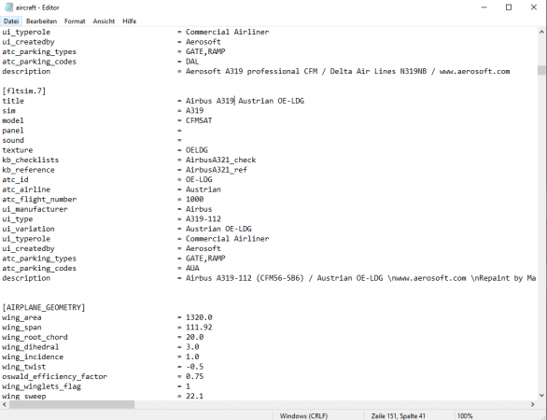Minimize the aircraft Editor window
Image resolution: width=547 pixels, height=420 pixels.
[x=484, y=7]
